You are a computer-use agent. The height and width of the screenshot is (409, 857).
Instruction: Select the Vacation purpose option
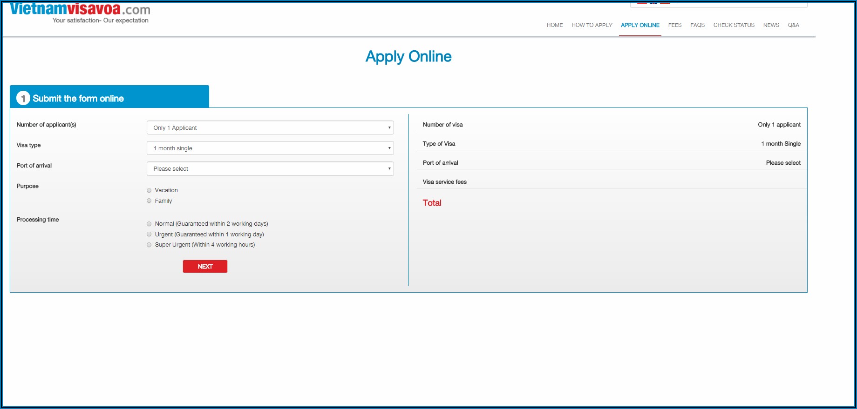click(x=149, y=190)
